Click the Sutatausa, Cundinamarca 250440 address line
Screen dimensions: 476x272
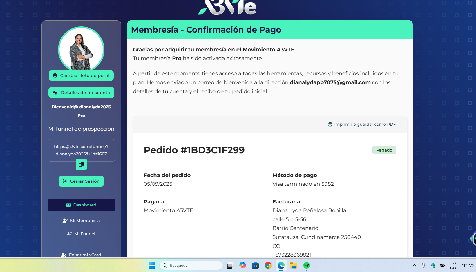(316, 237)
